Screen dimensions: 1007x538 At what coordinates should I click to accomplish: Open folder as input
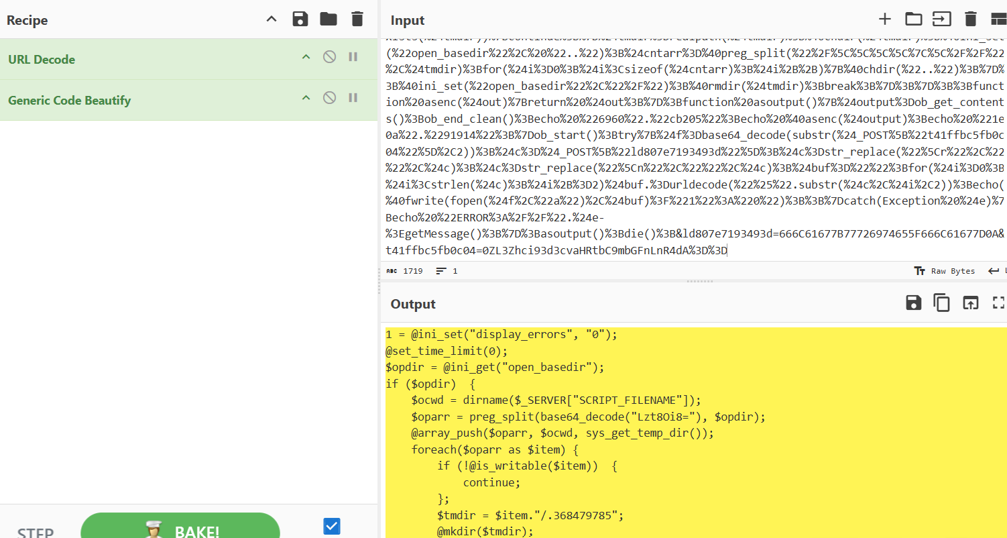point(913,19)
